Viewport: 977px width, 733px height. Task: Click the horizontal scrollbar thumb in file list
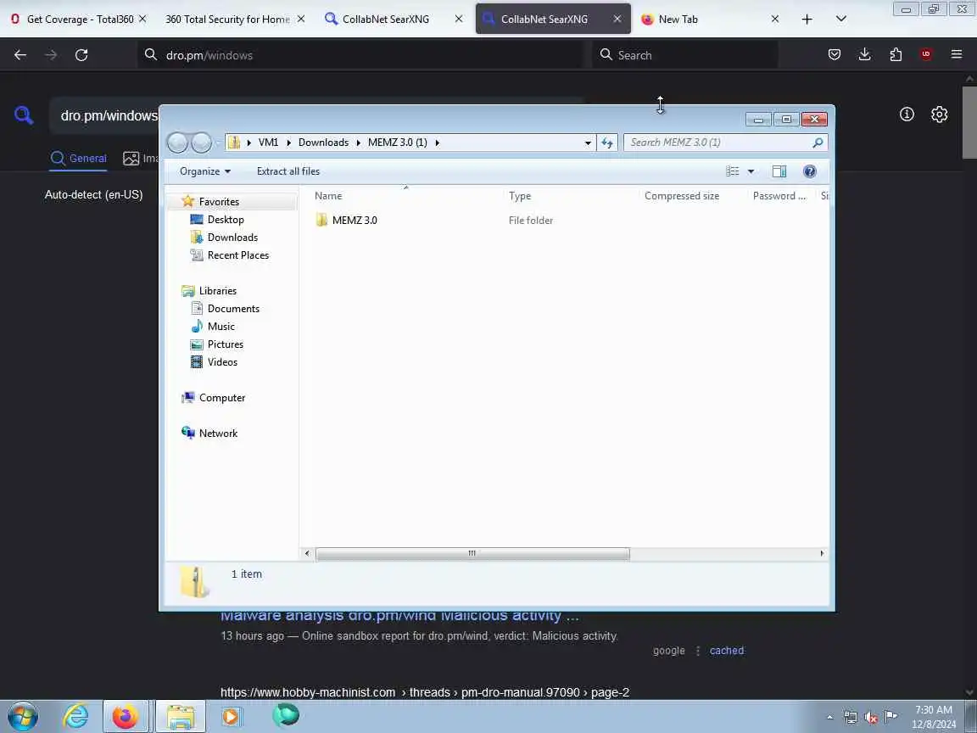coord(472,553)
